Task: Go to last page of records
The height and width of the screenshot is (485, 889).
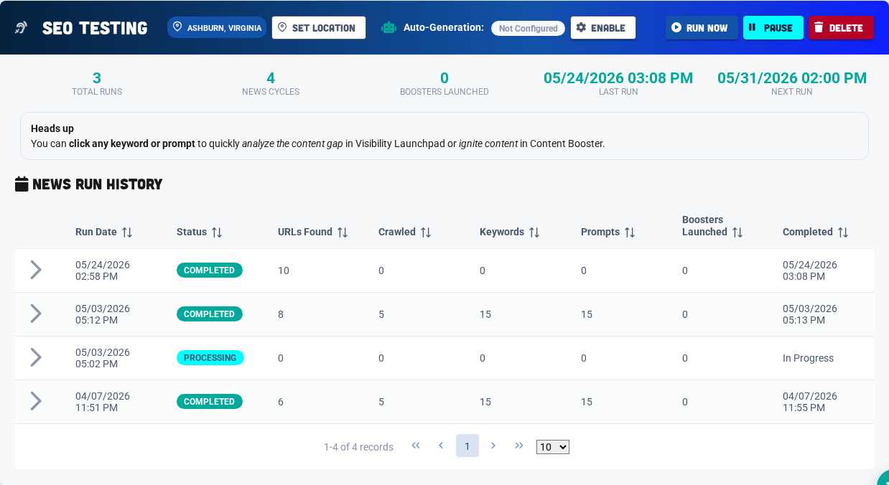Action: click(x=519, y=446)
